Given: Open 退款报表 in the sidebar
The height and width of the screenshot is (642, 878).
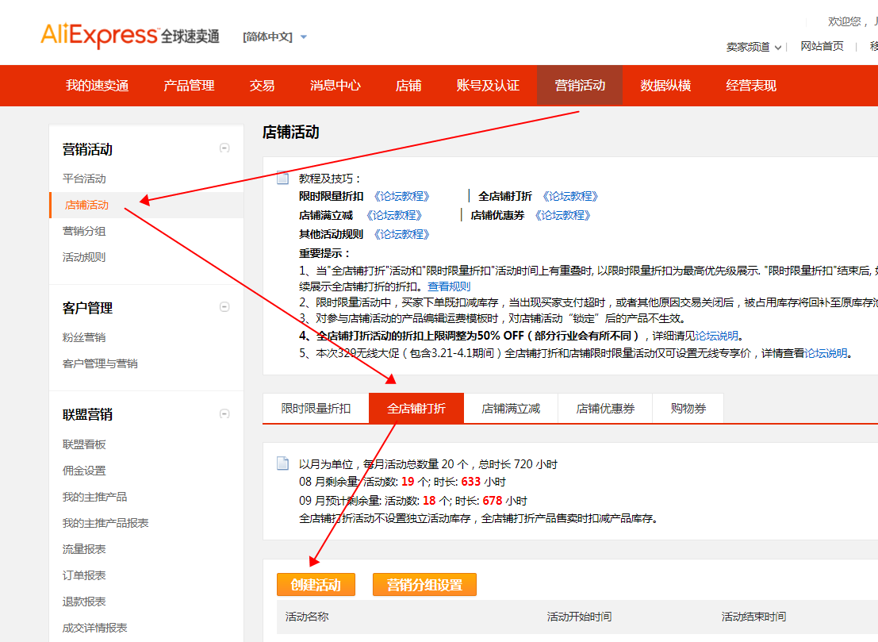Looking at the screenshot, I should pos(84,602).
